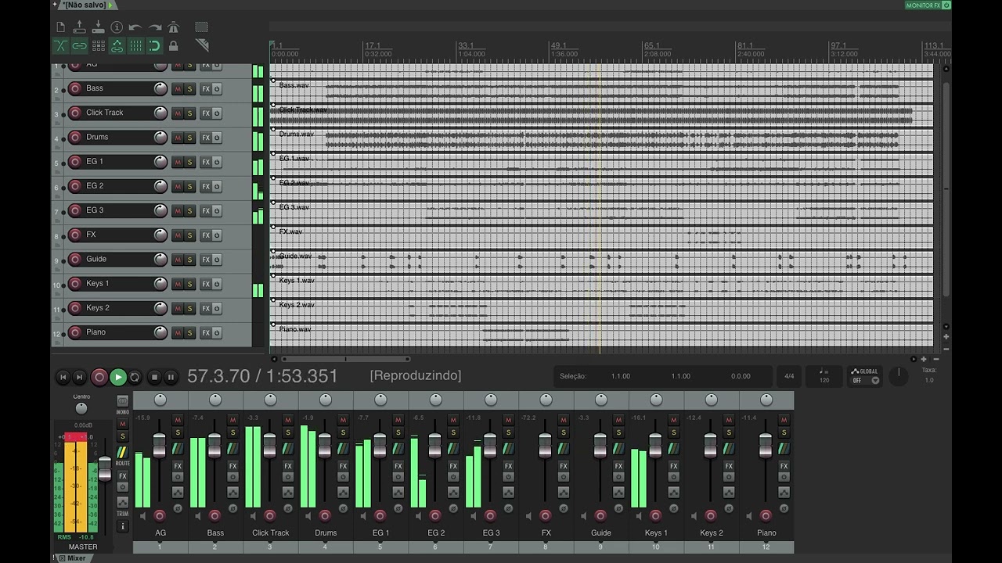1002x563 pixels.
Task: Bypass FX on the Guide track
Action: [x=217, y=260]
